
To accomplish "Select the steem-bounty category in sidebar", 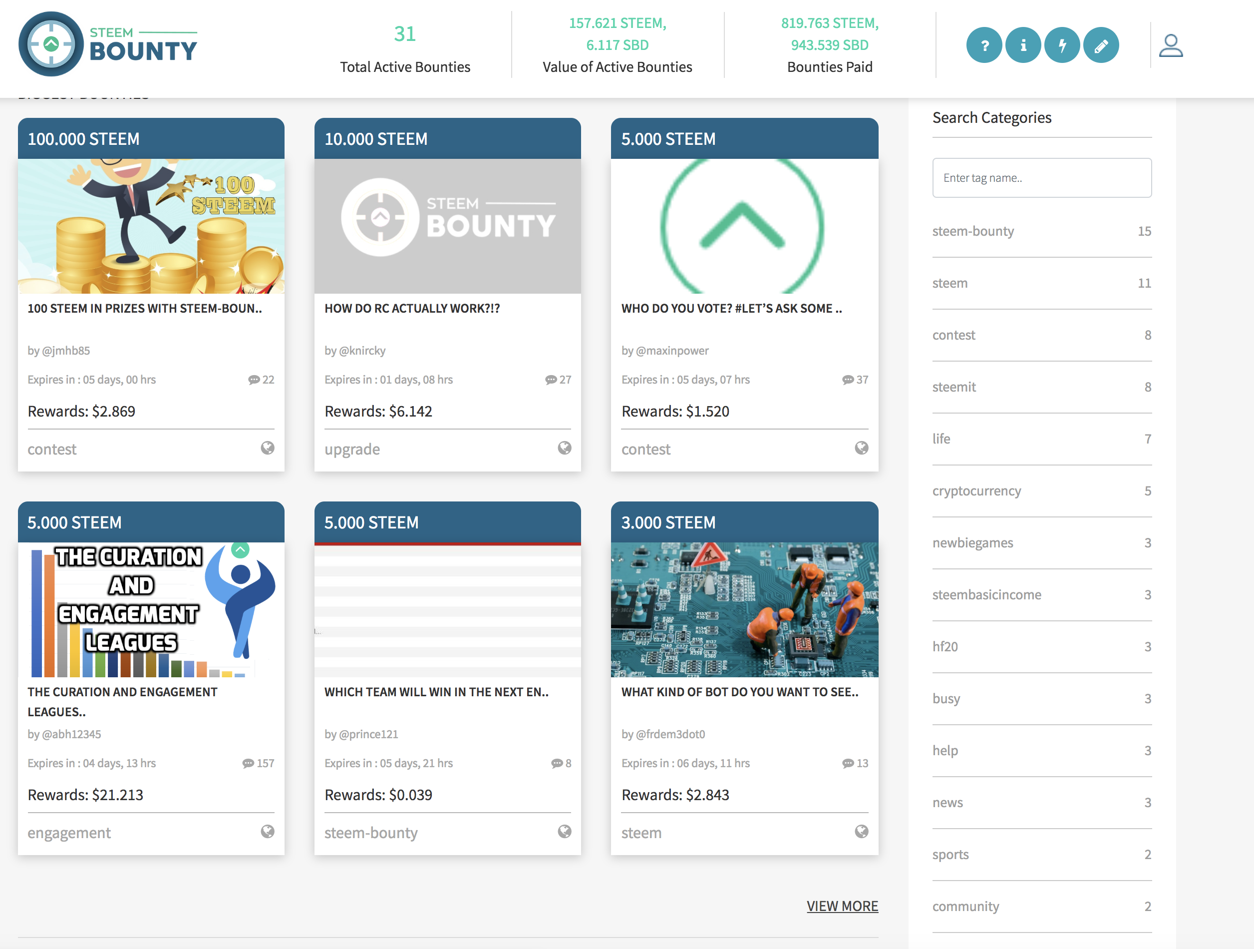I will pos(1042,231).
